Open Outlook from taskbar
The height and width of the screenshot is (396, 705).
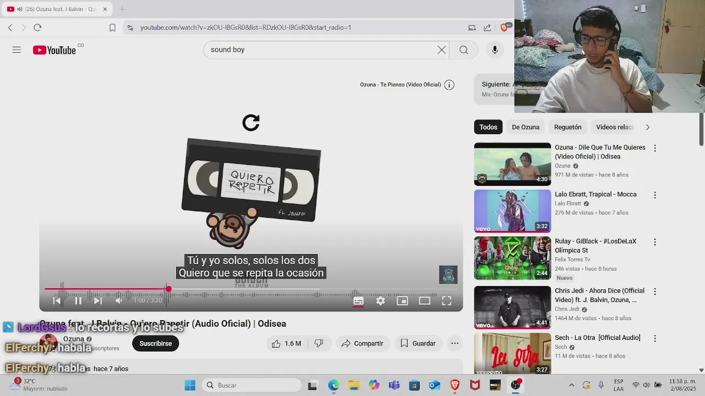(435, 386)
